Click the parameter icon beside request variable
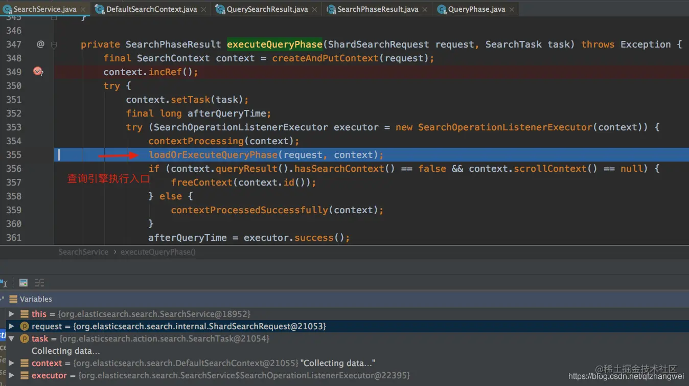This screenshot has height=386, width=689. point(24,326)
